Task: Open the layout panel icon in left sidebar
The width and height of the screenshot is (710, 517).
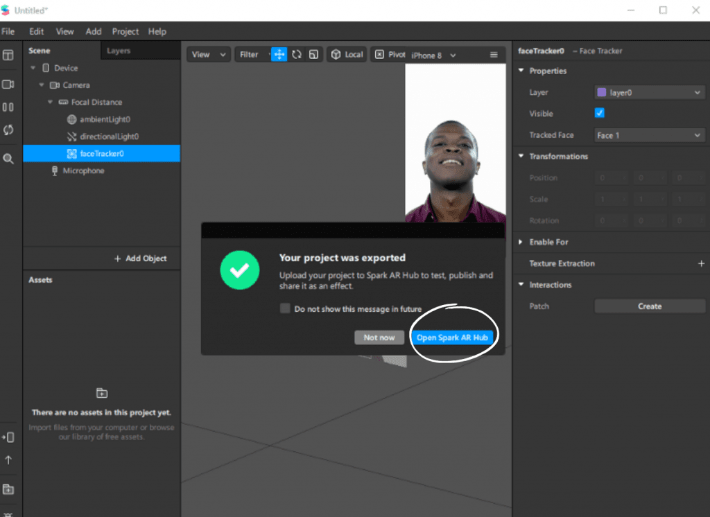Action: (8, 55)
